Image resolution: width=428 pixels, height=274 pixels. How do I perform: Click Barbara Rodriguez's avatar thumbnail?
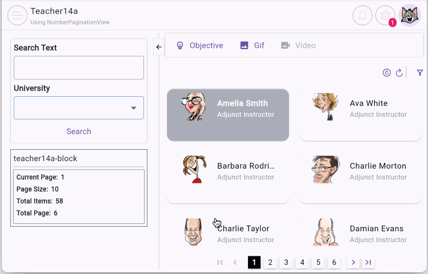tap(193, 170)
